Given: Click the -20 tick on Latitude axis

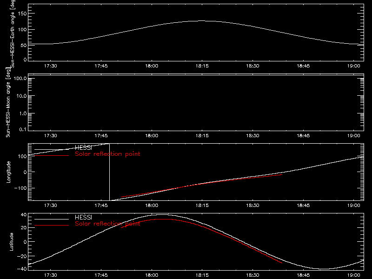Looking at the screenshot, I should coord(22,256).
